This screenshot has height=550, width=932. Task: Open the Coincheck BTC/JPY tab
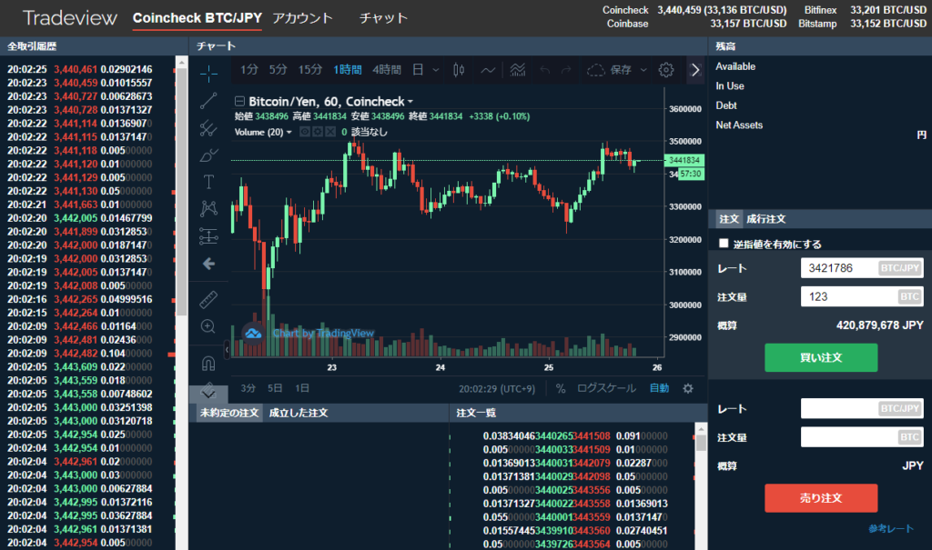(198, 18)
